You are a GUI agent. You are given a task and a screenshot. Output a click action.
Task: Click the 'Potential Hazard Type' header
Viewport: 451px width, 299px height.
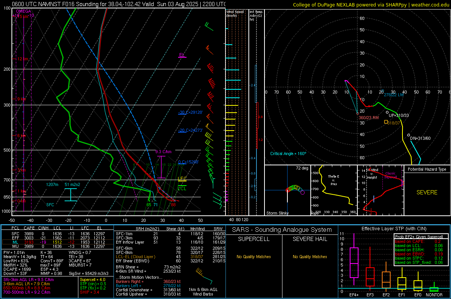click(x=427, y=169)
